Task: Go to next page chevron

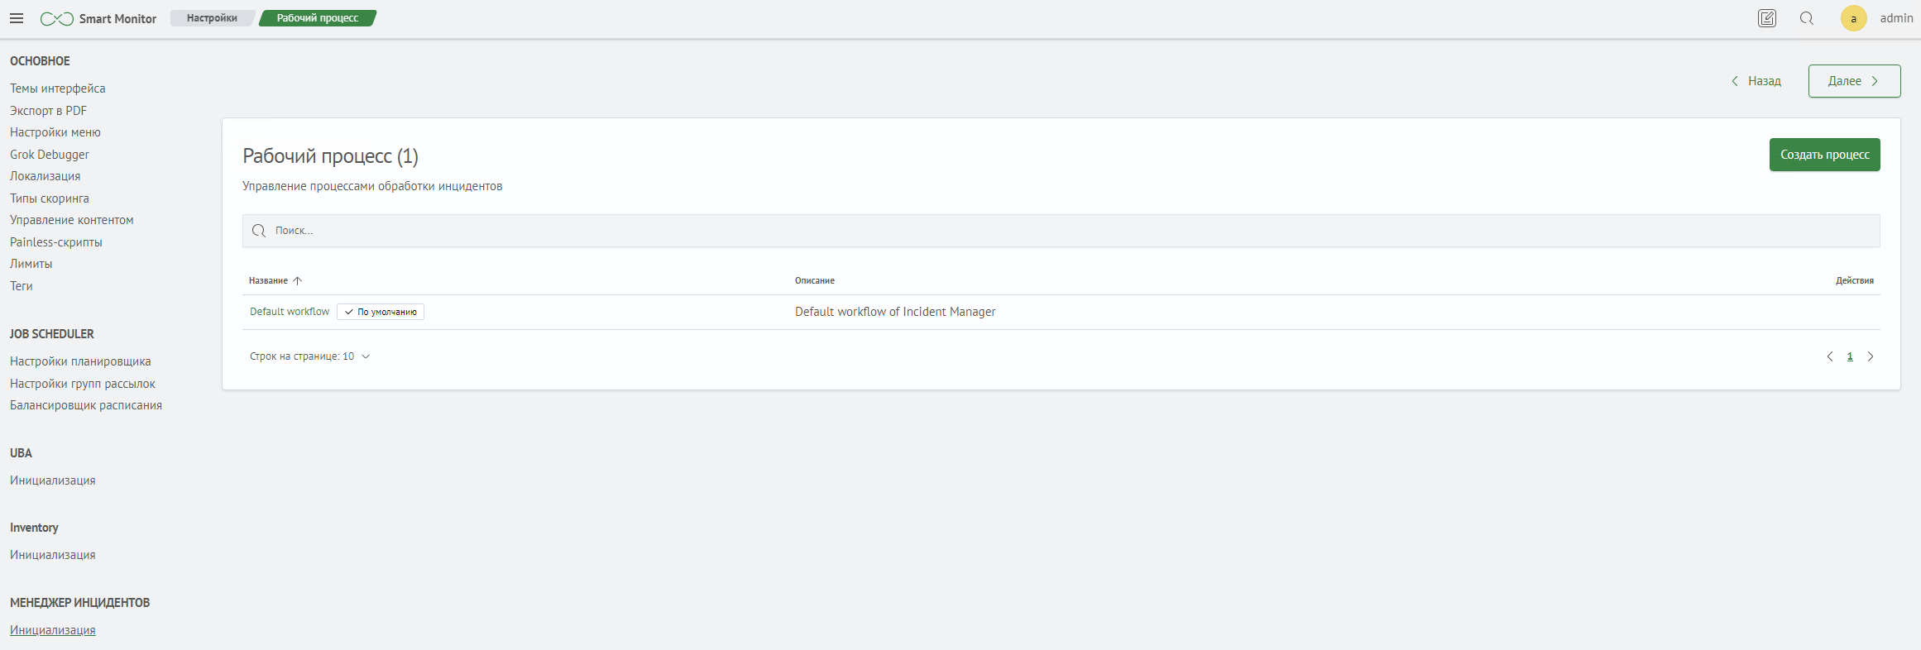Action: (x=1870, y=356)
